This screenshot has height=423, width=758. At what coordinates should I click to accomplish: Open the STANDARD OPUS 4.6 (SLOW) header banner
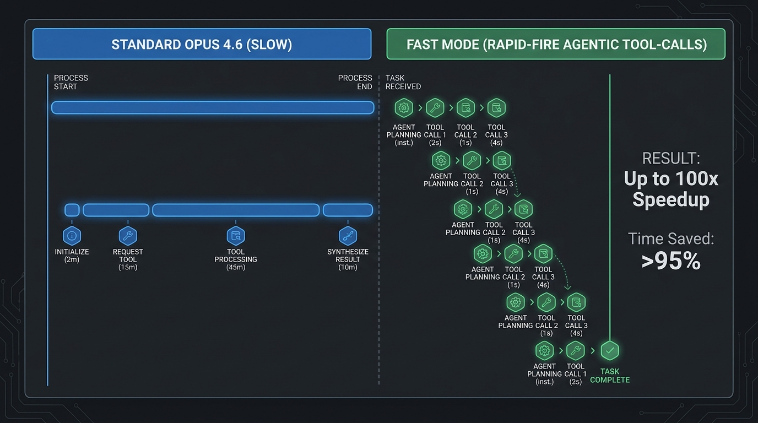(x=202, y=44)
